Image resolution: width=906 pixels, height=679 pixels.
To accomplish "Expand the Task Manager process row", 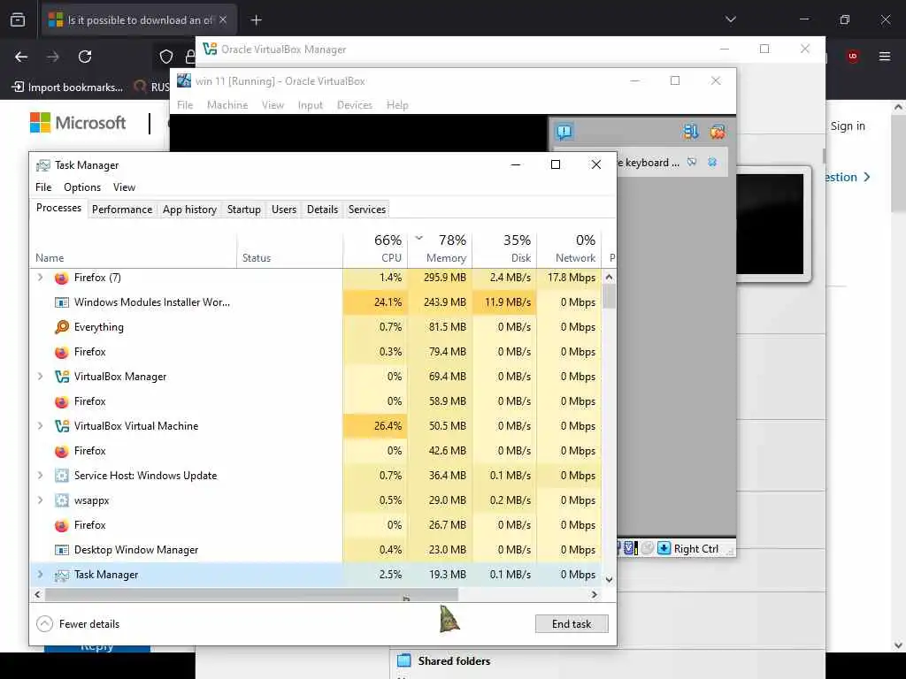I will coord(40,575).
